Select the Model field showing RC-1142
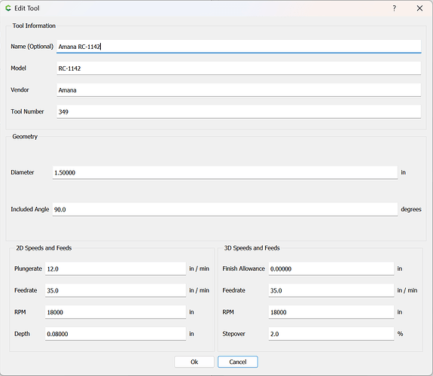The image size is (433, 376). coord(239,68)
